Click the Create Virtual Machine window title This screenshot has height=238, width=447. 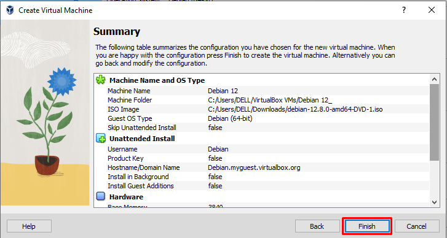[55, 10]
